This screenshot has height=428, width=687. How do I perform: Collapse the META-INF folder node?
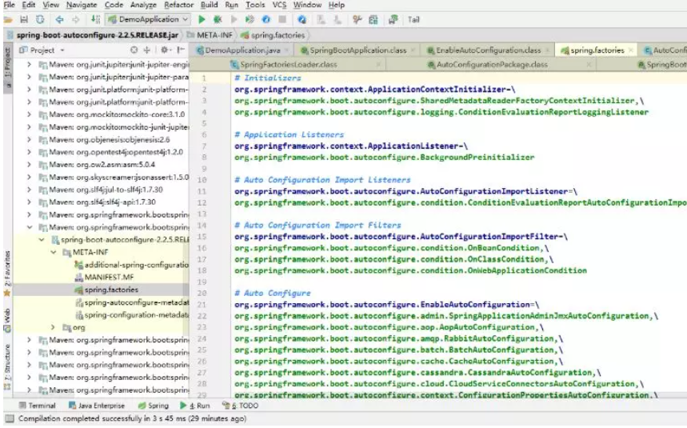pyautogui.click(x=54, y=252)
